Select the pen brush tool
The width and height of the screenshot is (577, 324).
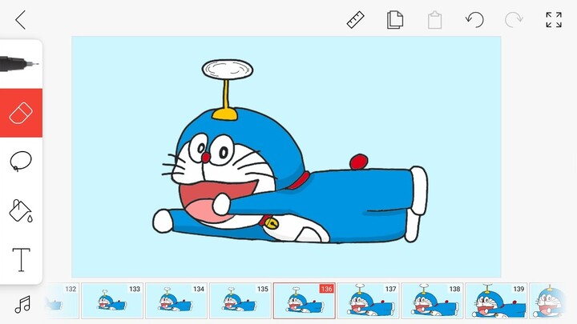pyautogui.click(x=20, y=64)
